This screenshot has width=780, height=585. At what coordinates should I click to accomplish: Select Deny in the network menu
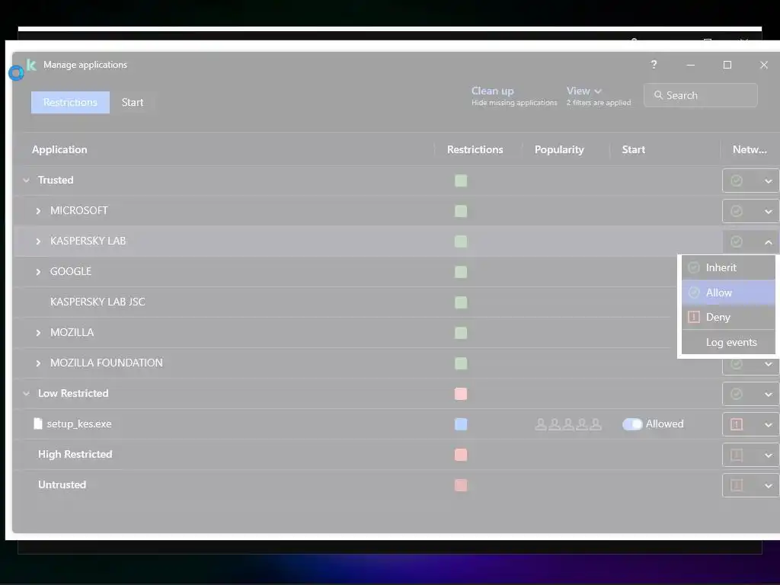[x=728, y=317]
